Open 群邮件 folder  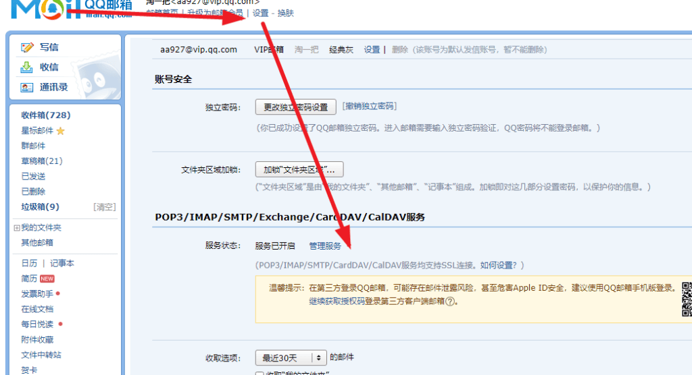[x=33, y=146]
